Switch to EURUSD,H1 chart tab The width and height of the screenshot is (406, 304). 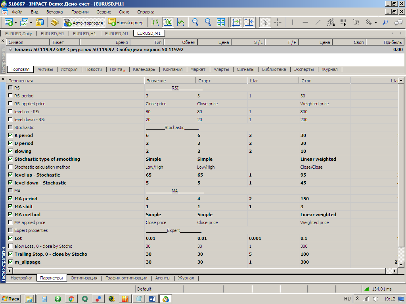[84, 33]
